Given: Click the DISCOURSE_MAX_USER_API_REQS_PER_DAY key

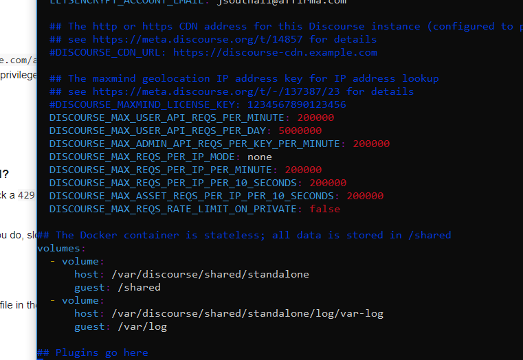Looking at the screenshot, I should 158,131.
